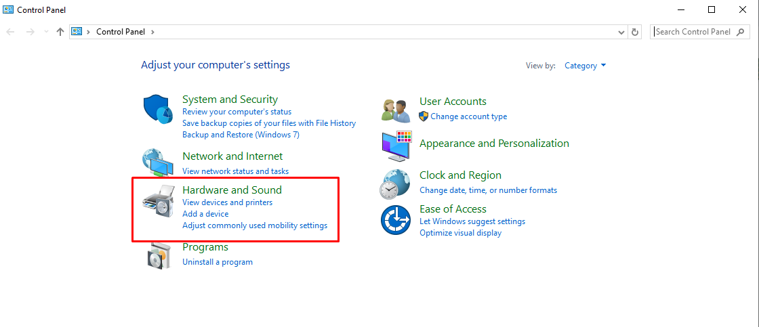Open View devices and printers
This screenshot has height=327, width=759.
tap(227, 202)
